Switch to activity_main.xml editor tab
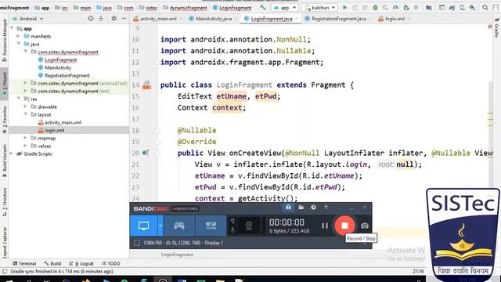The width and height of the screenshot is (501, 282). coord(158,19)
